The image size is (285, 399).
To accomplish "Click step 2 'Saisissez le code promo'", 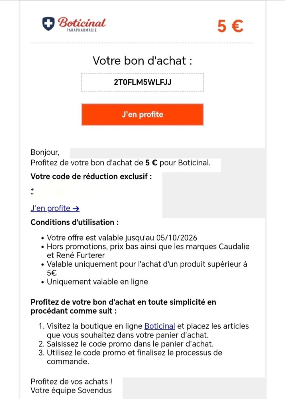I will 130,344.
